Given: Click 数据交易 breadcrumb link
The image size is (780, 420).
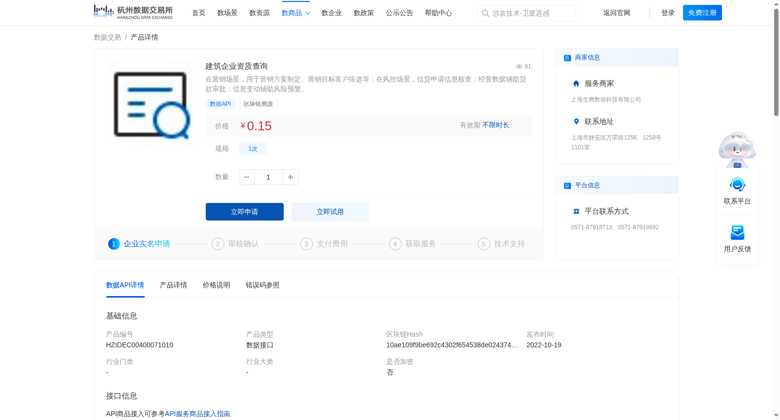Looking at the screenshot, I should 108,38.
